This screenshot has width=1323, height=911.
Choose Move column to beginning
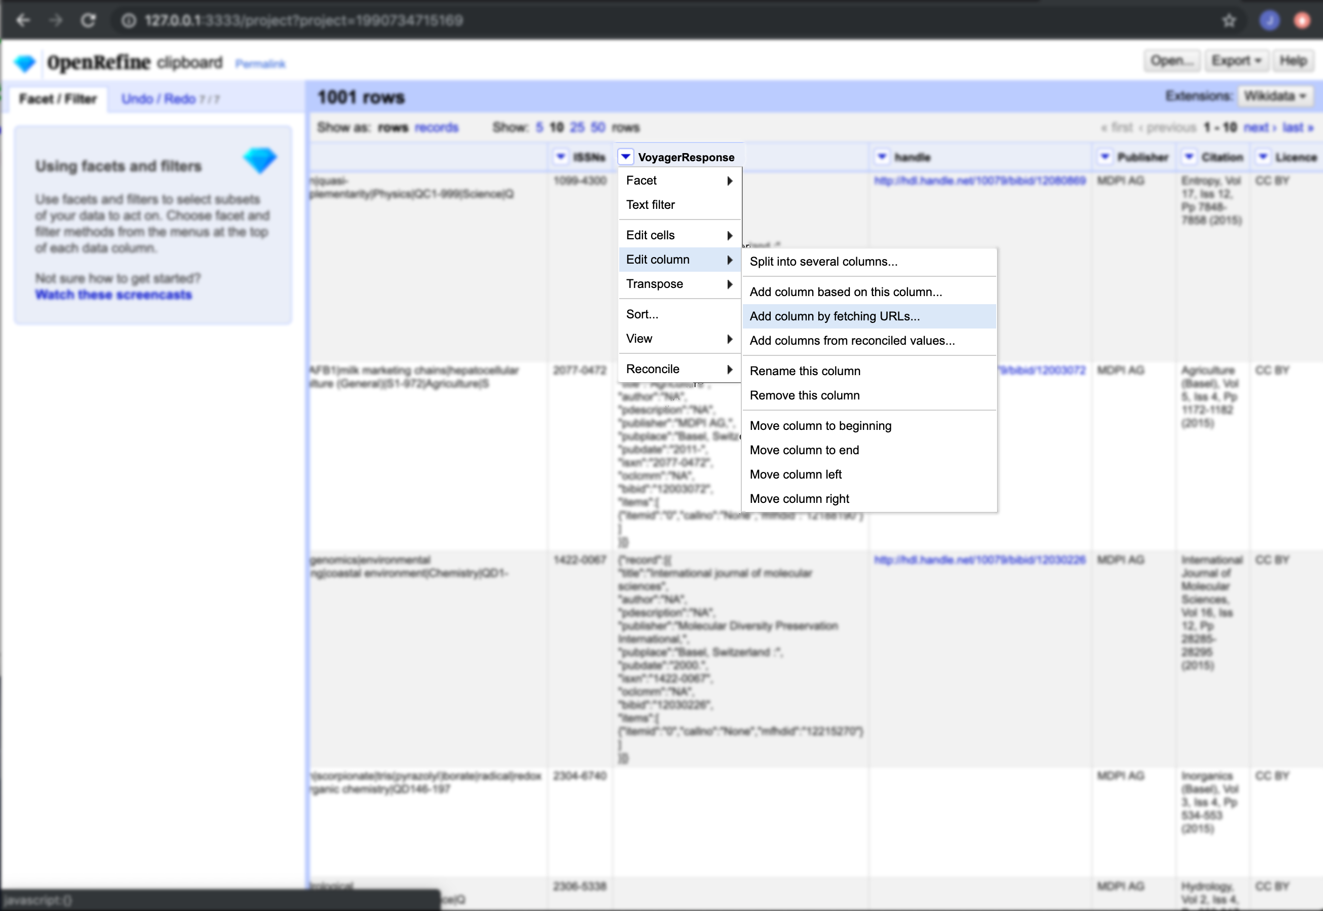869,426
